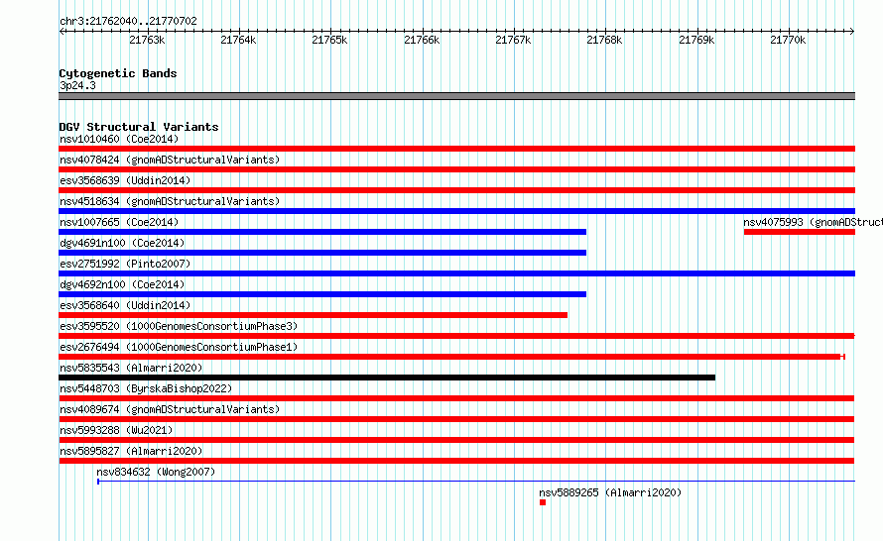
Task: Click the 21769k ruler mark
Action: click(x=696, y=40)
